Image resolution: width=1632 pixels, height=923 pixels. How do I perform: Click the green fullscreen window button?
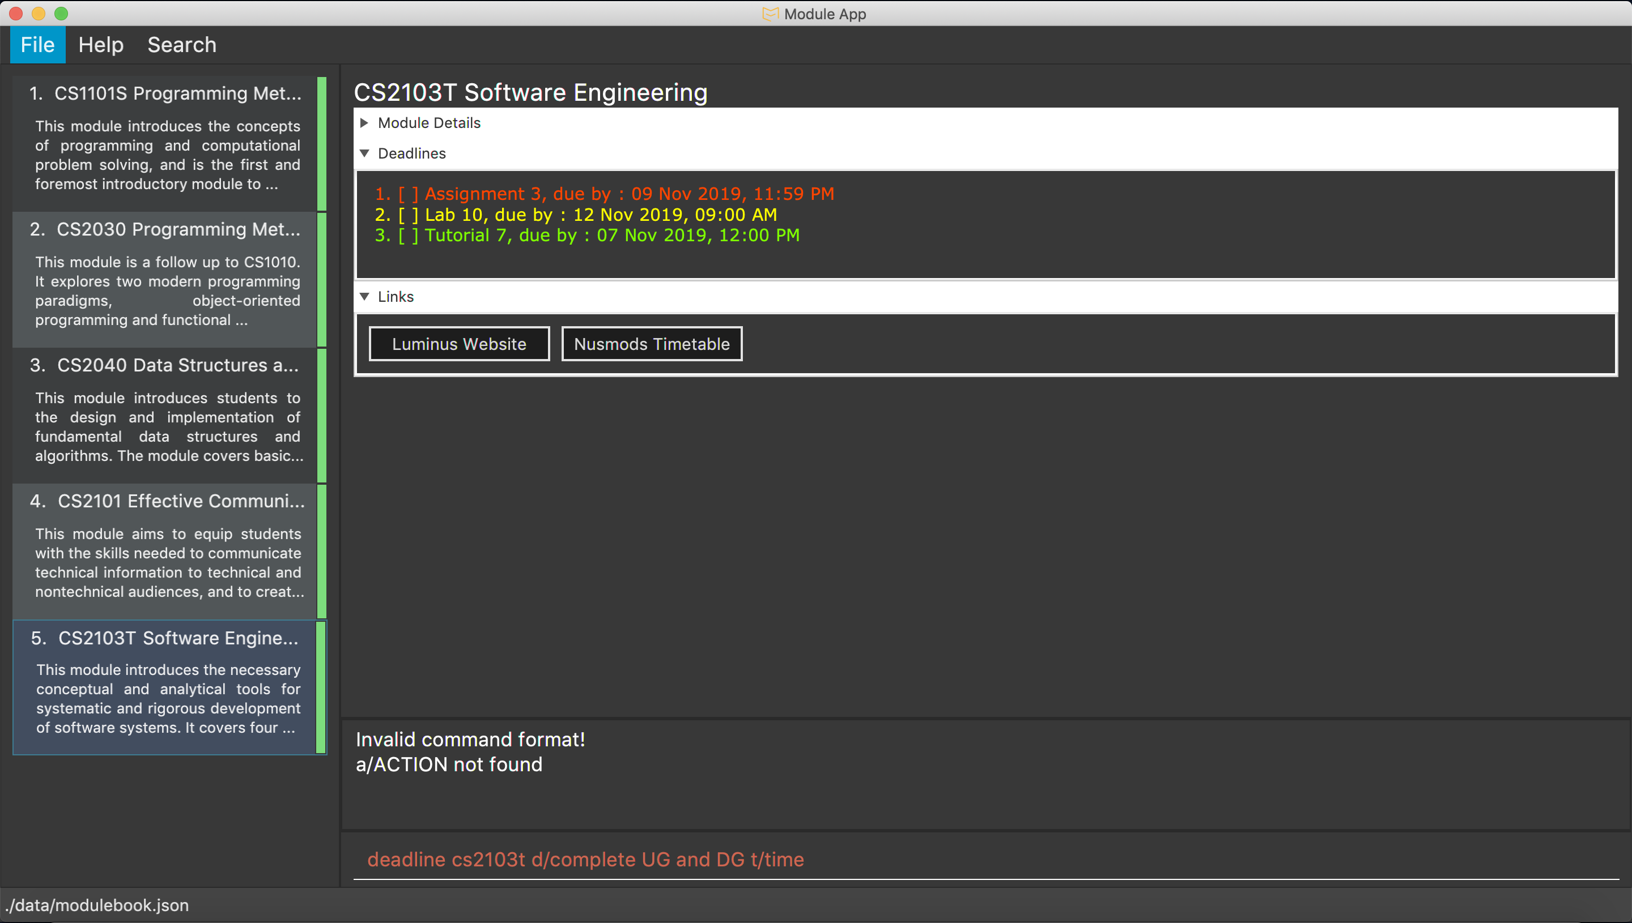pyautogui.click(x=61, y=14)
